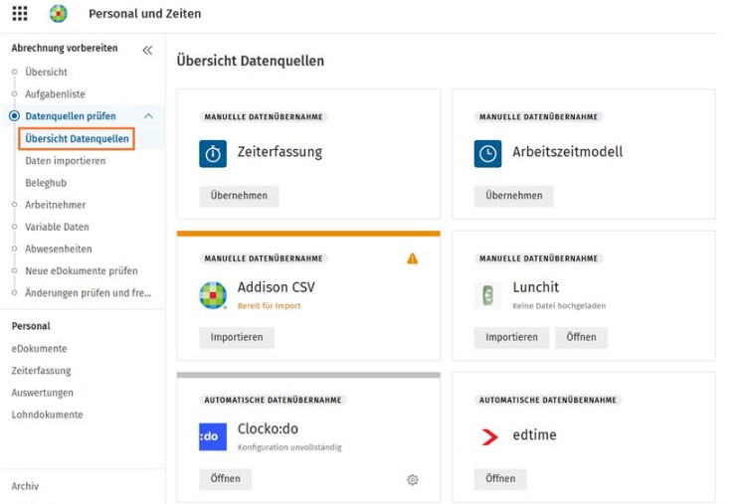Open the Lohndokumente menu item
The width and height of the screenshot is (745, 504).
47,415
